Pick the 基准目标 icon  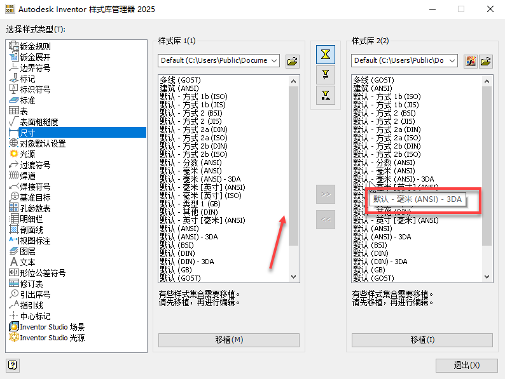pyautogui.click(x=13, y=197)
